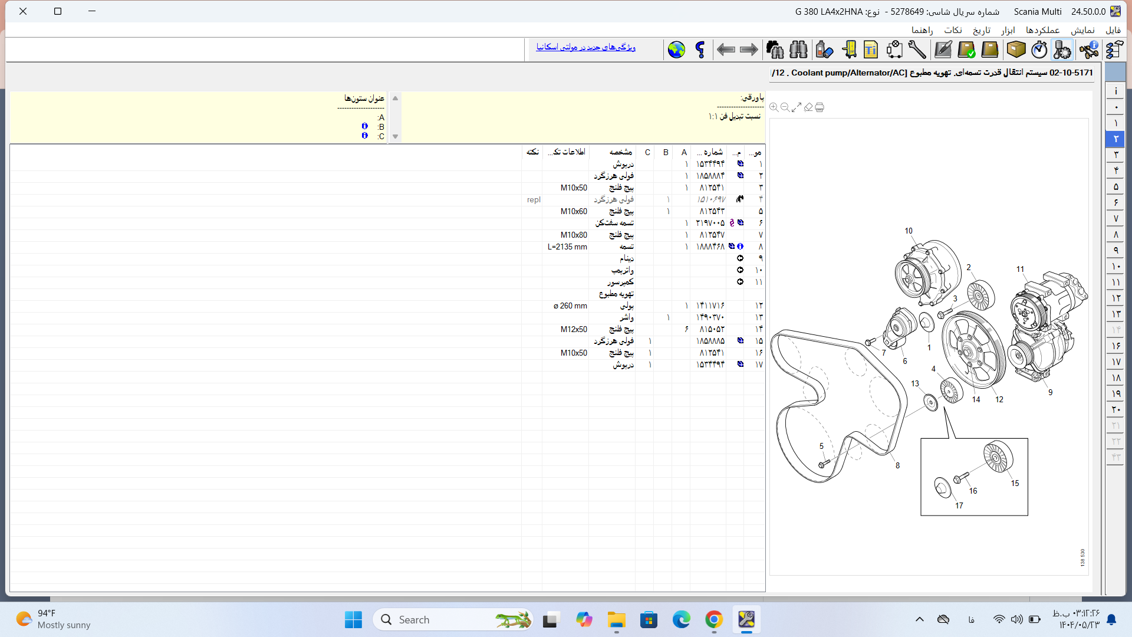Open the cardboard box parts icon

pos(1016,50)
